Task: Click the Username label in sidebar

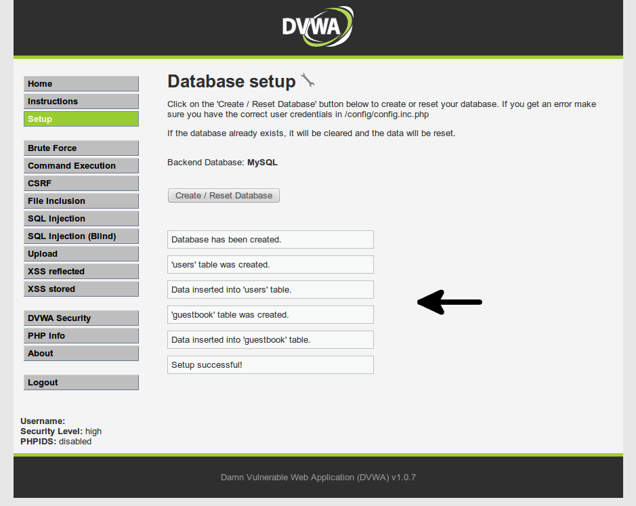Action: point(43,421)
